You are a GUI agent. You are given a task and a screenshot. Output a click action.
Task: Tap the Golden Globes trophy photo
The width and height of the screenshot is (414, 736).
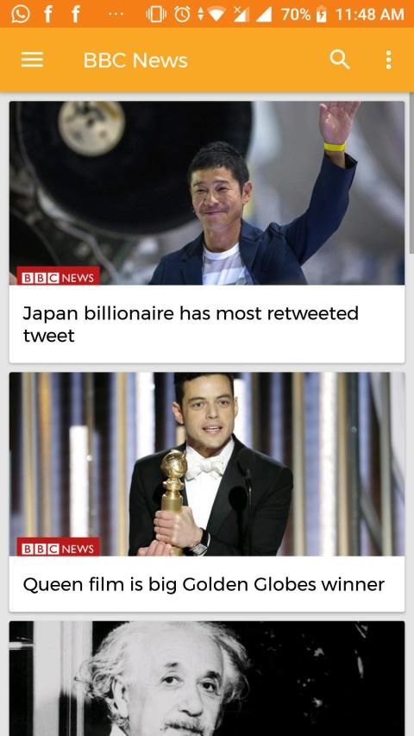tap(206, 464)
